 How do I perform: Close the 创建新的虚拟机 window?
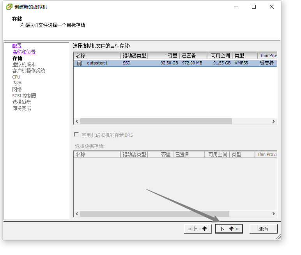point(272,7)
